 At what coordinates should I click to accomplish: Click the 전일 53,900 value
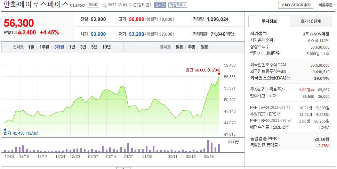(98, 19)
